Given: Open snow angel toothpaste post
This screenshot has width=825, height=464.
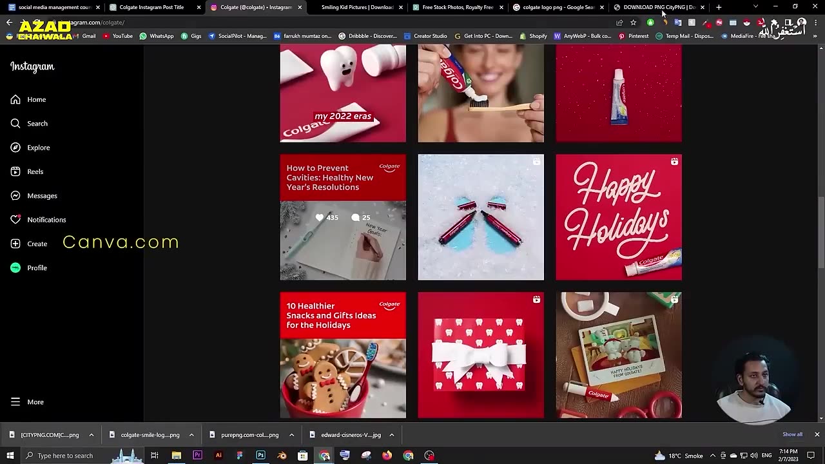Looking at the screenshot, I should (481, 217).
